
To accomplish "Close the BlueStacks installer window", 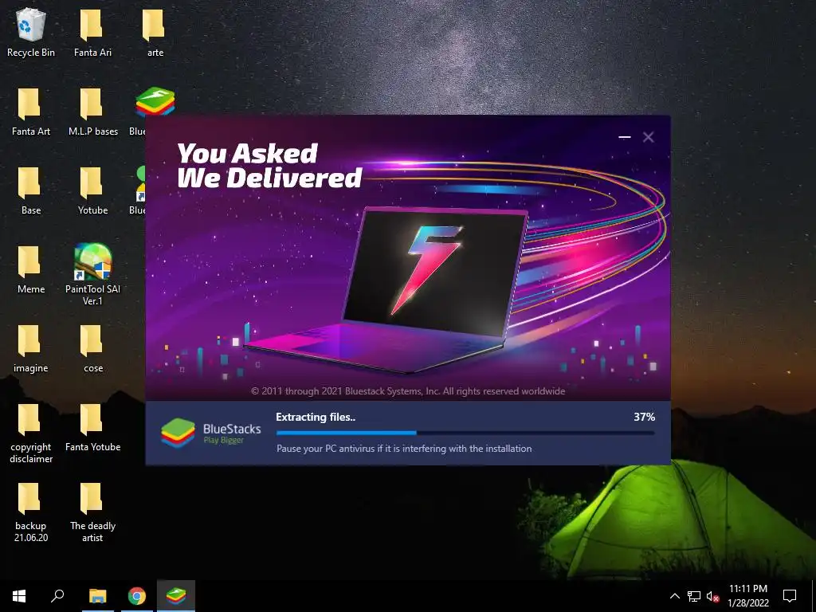I will click(x=648, y=137).
